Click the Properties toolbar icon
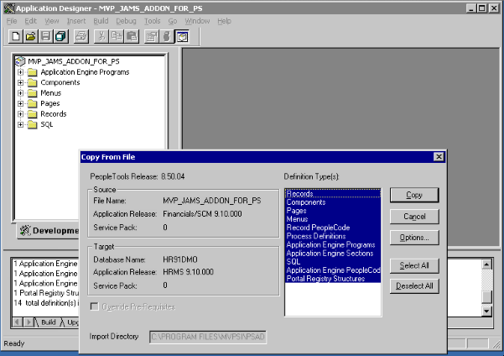 pos(152,36)
